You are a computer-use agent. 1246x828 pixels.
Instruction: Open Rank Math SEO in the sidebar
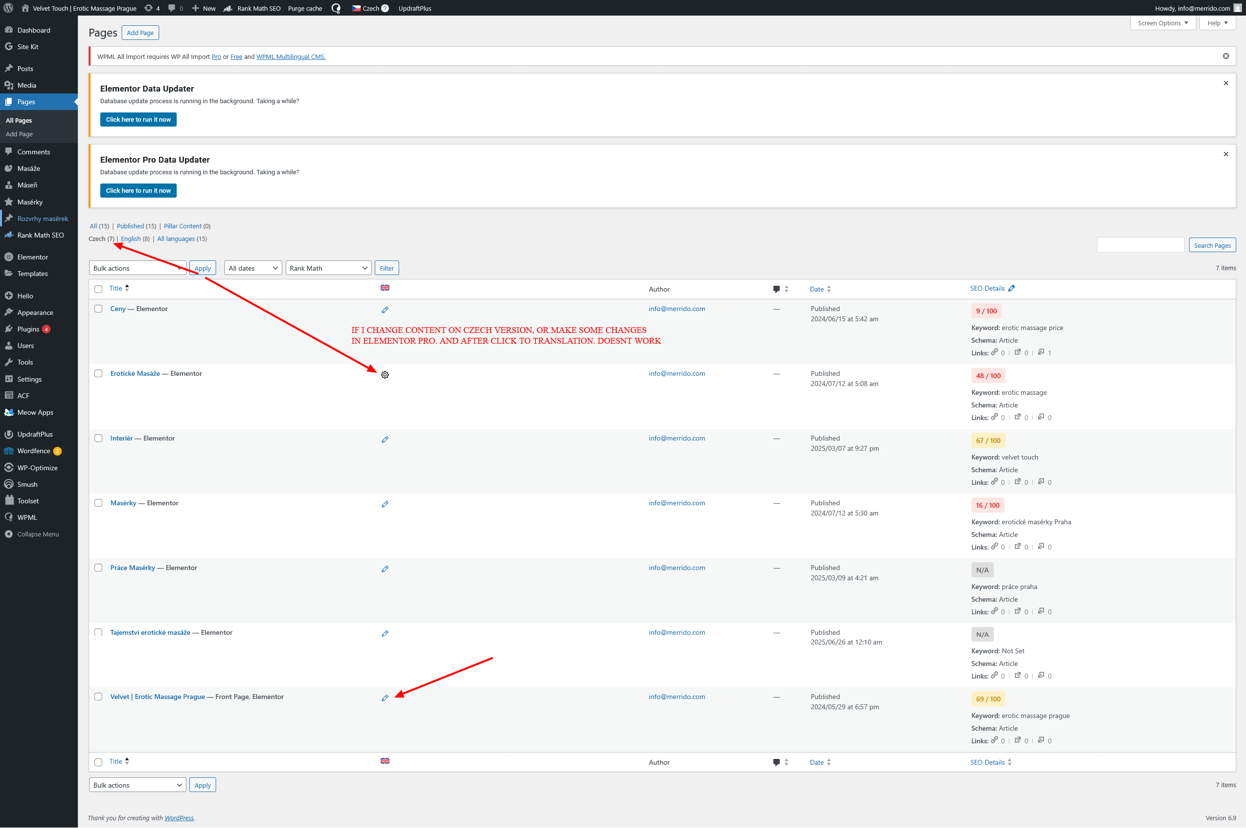tap(40, 235)
